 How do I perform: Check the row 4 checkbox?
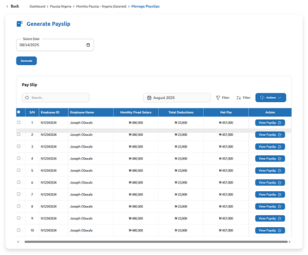pos(18,158)
